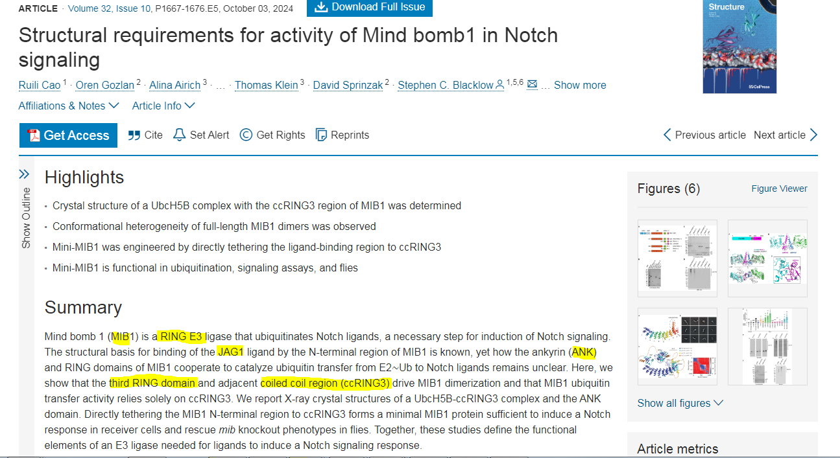Click the right chevron beside Next article
This screenshot has height=458, width=840.
pyautogui.click(x=813, y=135)
